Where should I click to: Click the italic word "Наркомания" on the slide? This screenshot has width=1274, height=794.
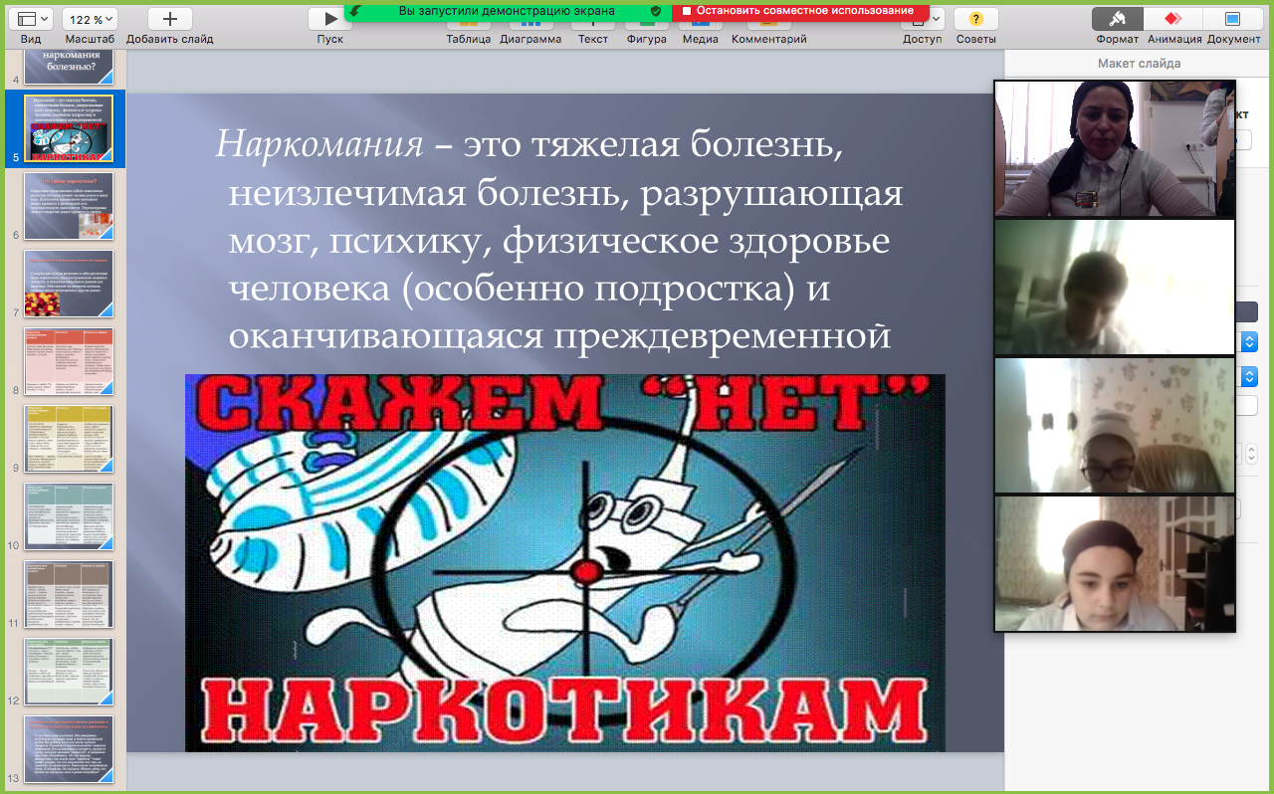(319, 145)
